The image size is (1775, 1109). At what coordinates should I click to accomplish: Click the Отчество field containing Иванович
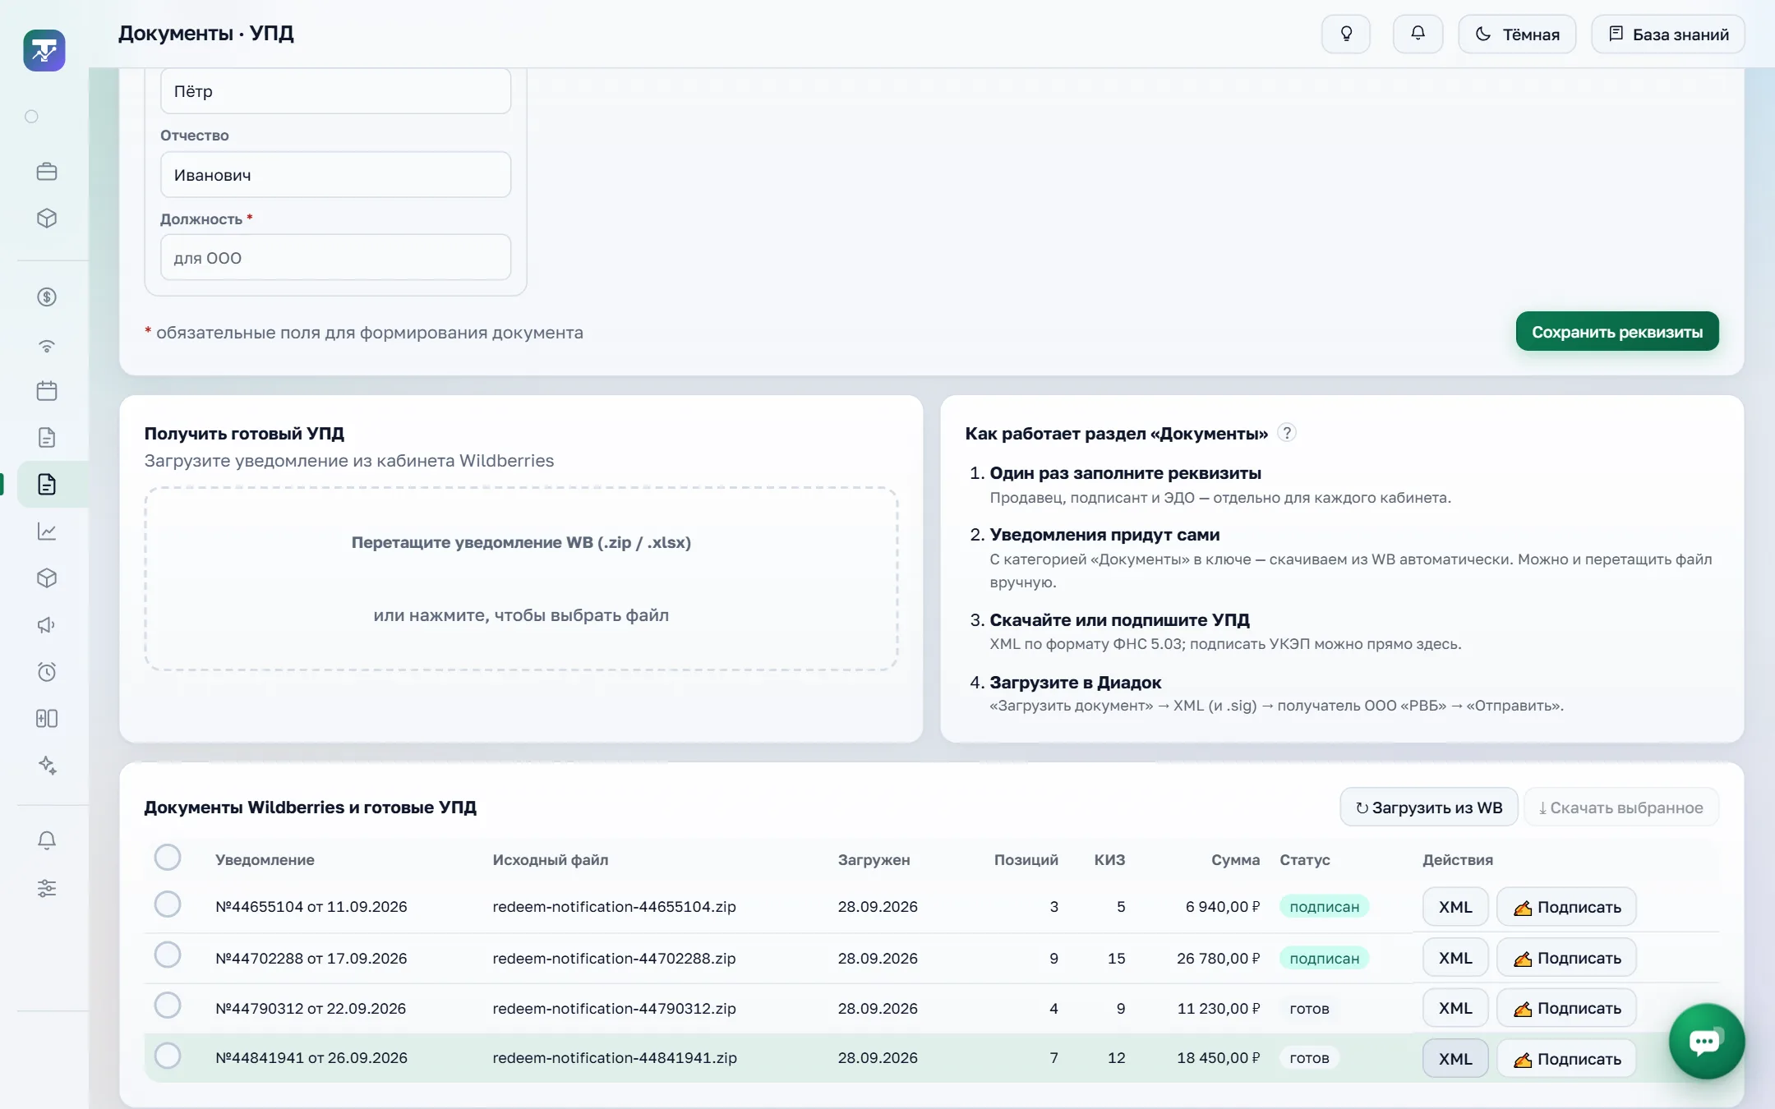[335, 175]
